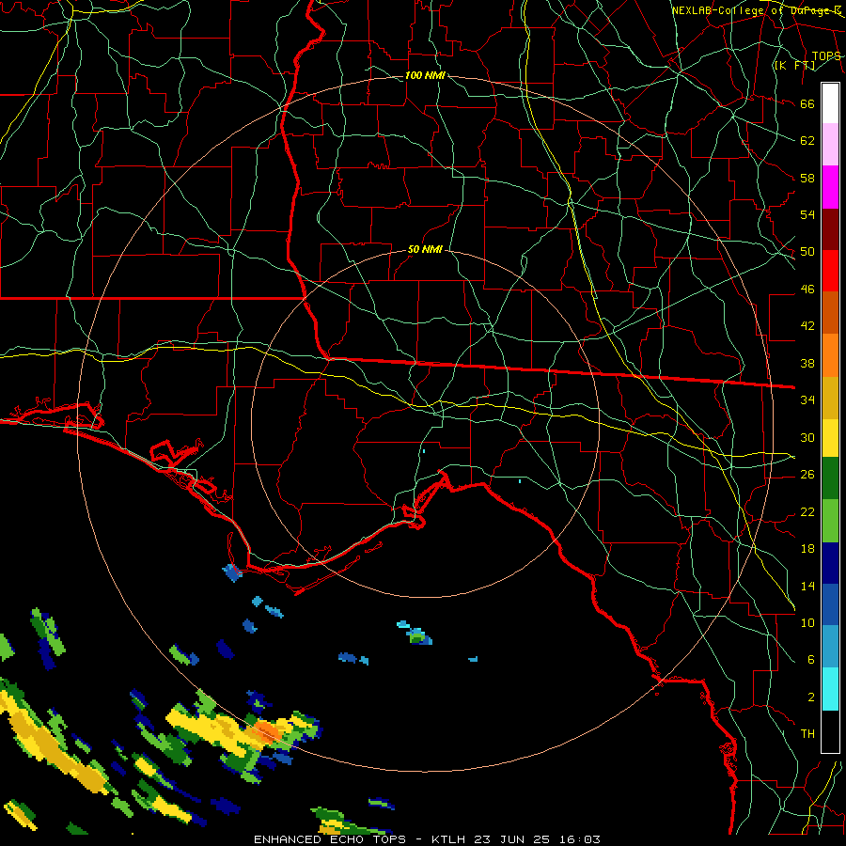Click the "58" legend tick value
The height and width of the screenshot is (846, 846).
[x=807, y=178]
